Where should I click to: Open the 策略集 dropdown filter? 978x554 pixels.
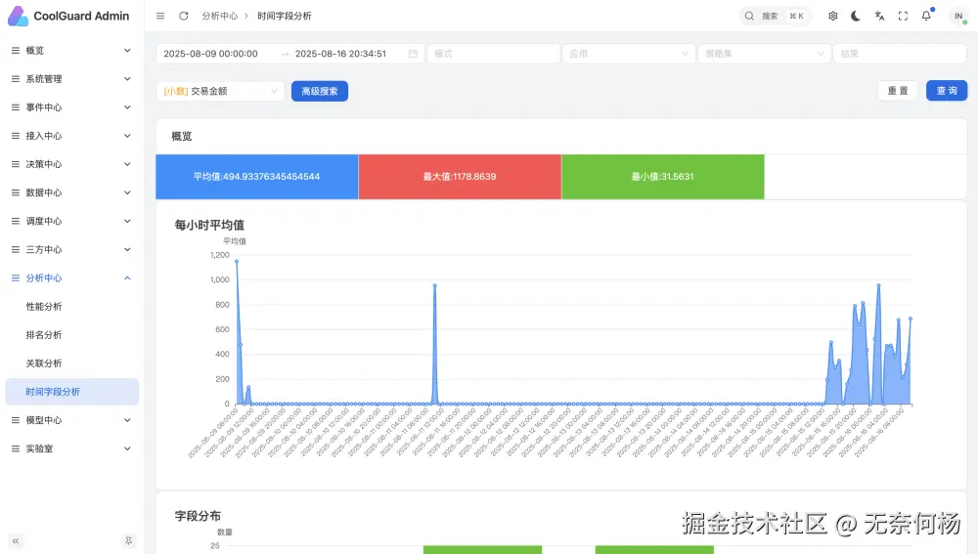coord(764,54)
